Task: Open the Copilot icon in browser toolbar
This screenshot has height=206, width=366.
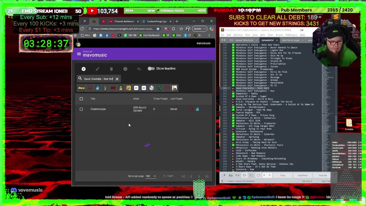Action: coord(211,29)
